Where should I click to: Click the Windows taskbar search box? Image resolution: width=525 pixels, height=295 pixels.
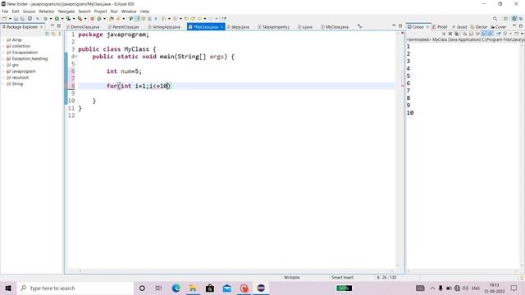pos(75,288)
